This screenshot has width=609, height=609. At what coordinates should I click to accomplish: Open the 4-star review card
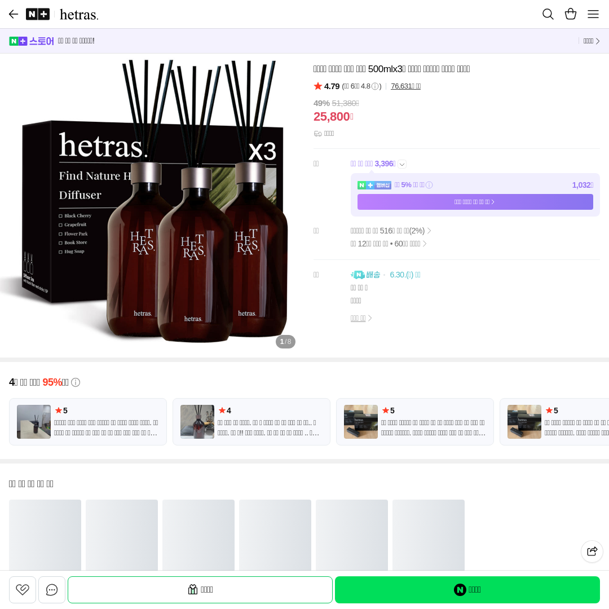[x=251, y=422]
